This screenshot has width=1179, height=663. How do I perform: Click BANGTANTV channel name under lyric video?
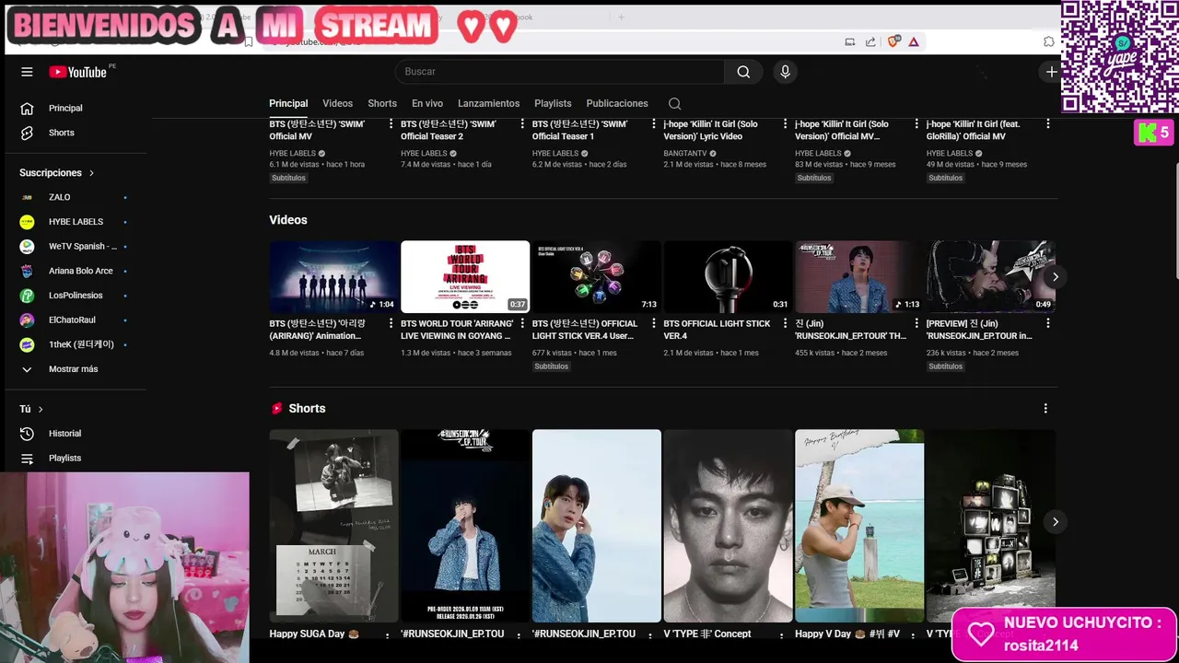tap(684, 153)
